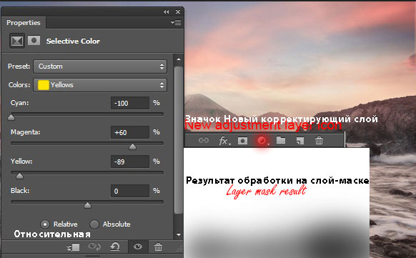Viewport: 416px width, 258px height.
Task: Click view previous state icon
Action: click(x=94, y=247)
